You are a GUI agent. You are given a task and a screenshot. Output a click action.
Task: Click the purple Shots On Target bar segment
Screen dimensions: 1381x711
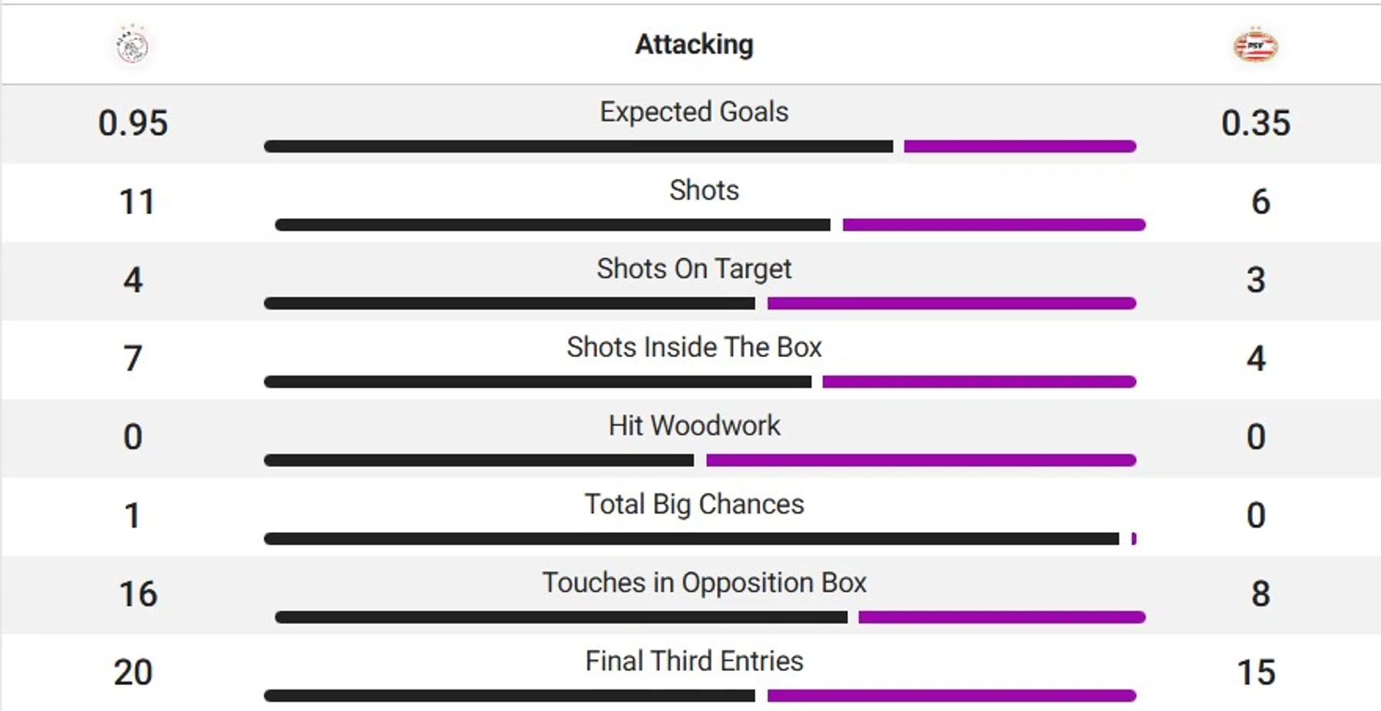pyautogui.click(x=951, y=303)
